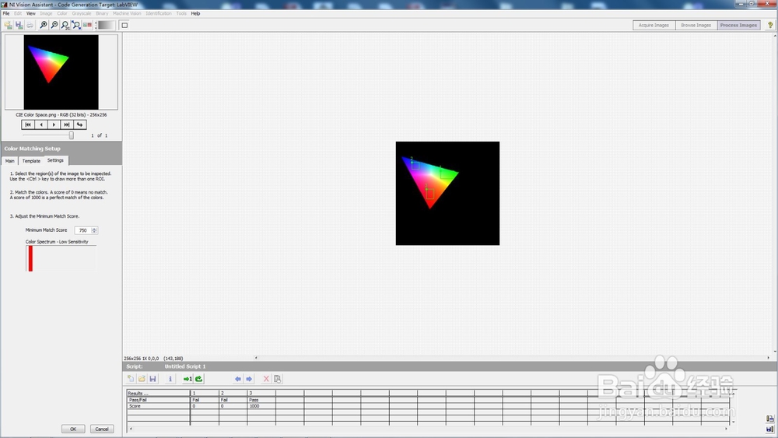Click the Run Continuously green loop icon

pyautogui.click(x=199, y=378)
